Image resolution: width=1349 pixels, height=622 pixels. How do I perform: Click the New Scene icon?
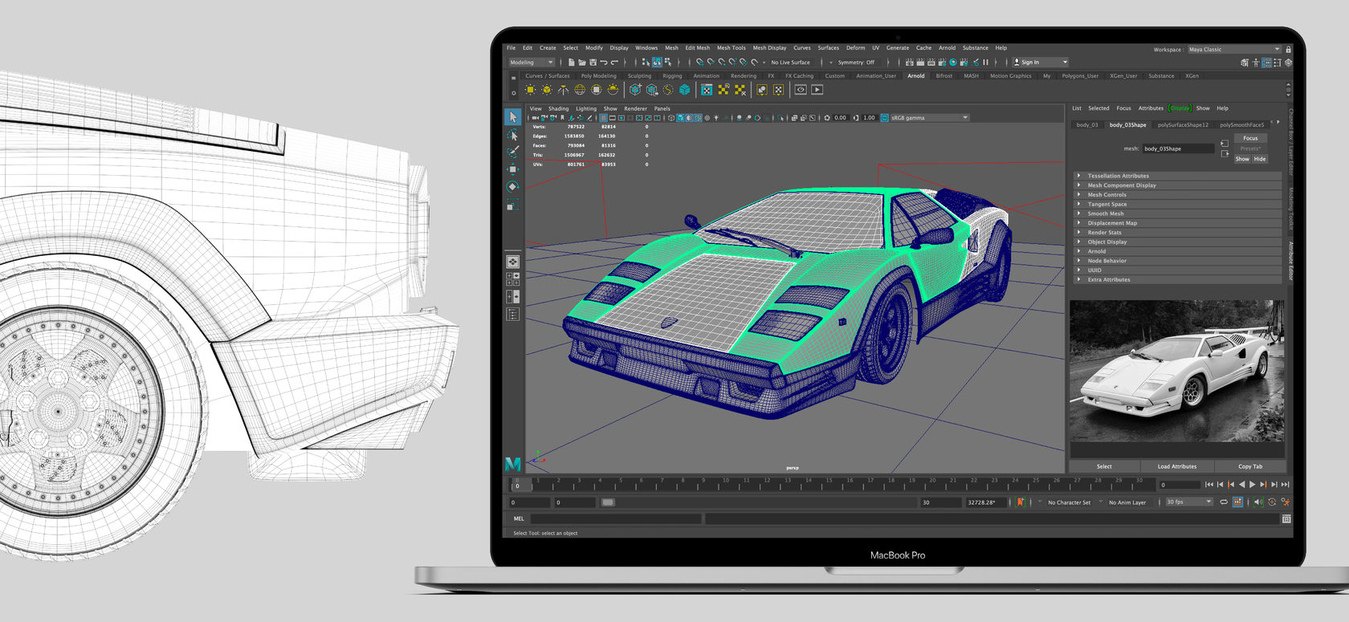(571, 62)
